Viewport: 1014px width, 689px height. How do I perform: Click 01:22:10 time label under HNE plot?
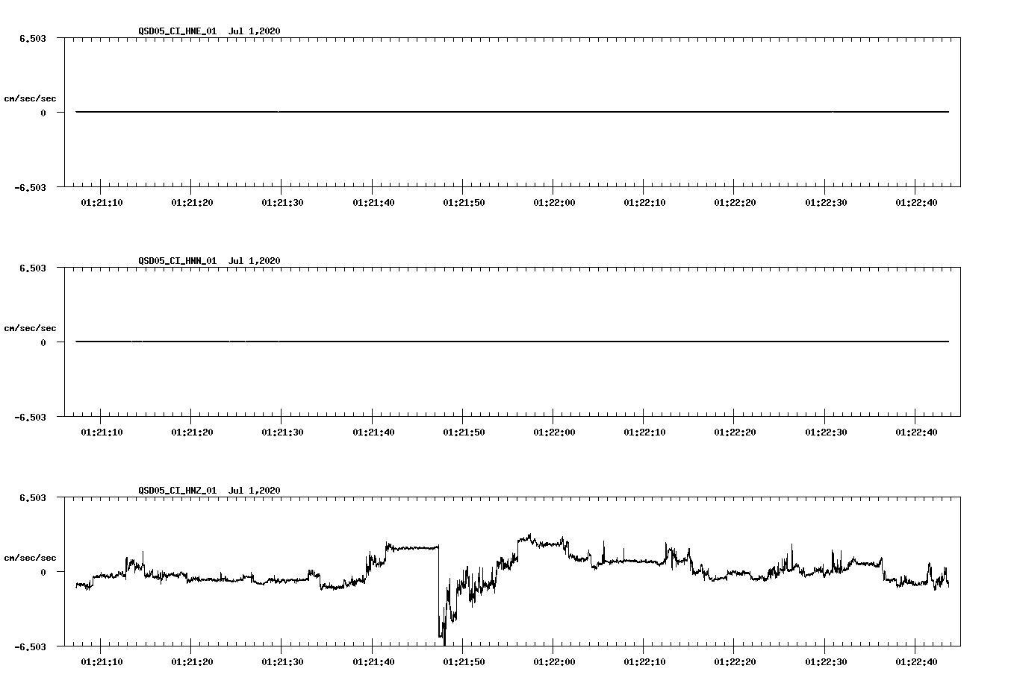click(644, 203)
